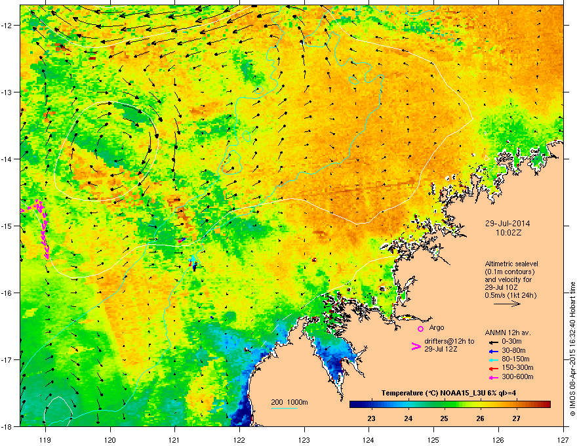Click the cyan 80-150m legend arrow
Screen dimensions: 577x446
pos(493,359)
